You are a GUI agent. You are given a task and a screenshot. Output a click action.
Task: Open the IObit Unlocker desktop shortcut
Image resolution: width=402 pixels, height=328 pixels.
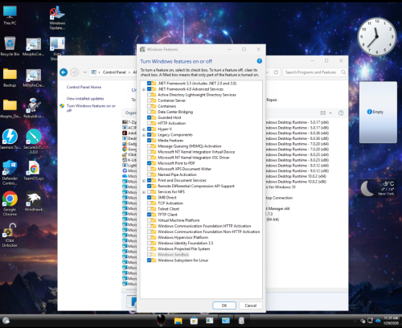point(10,236)
